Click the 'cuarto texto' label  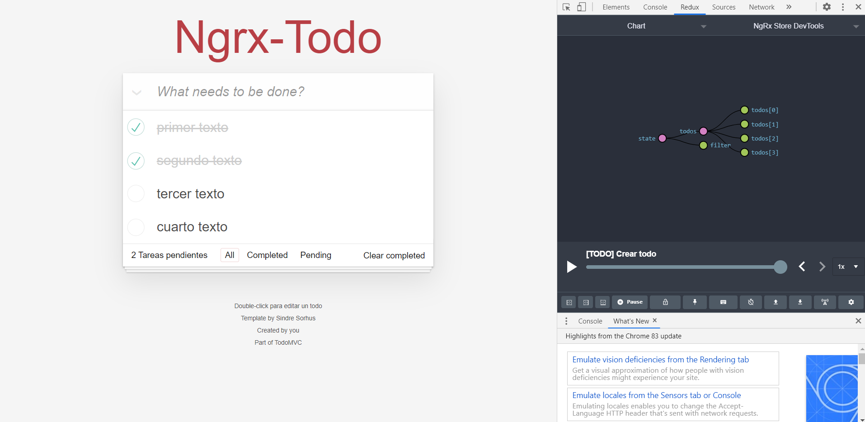[x=192, y=227]
